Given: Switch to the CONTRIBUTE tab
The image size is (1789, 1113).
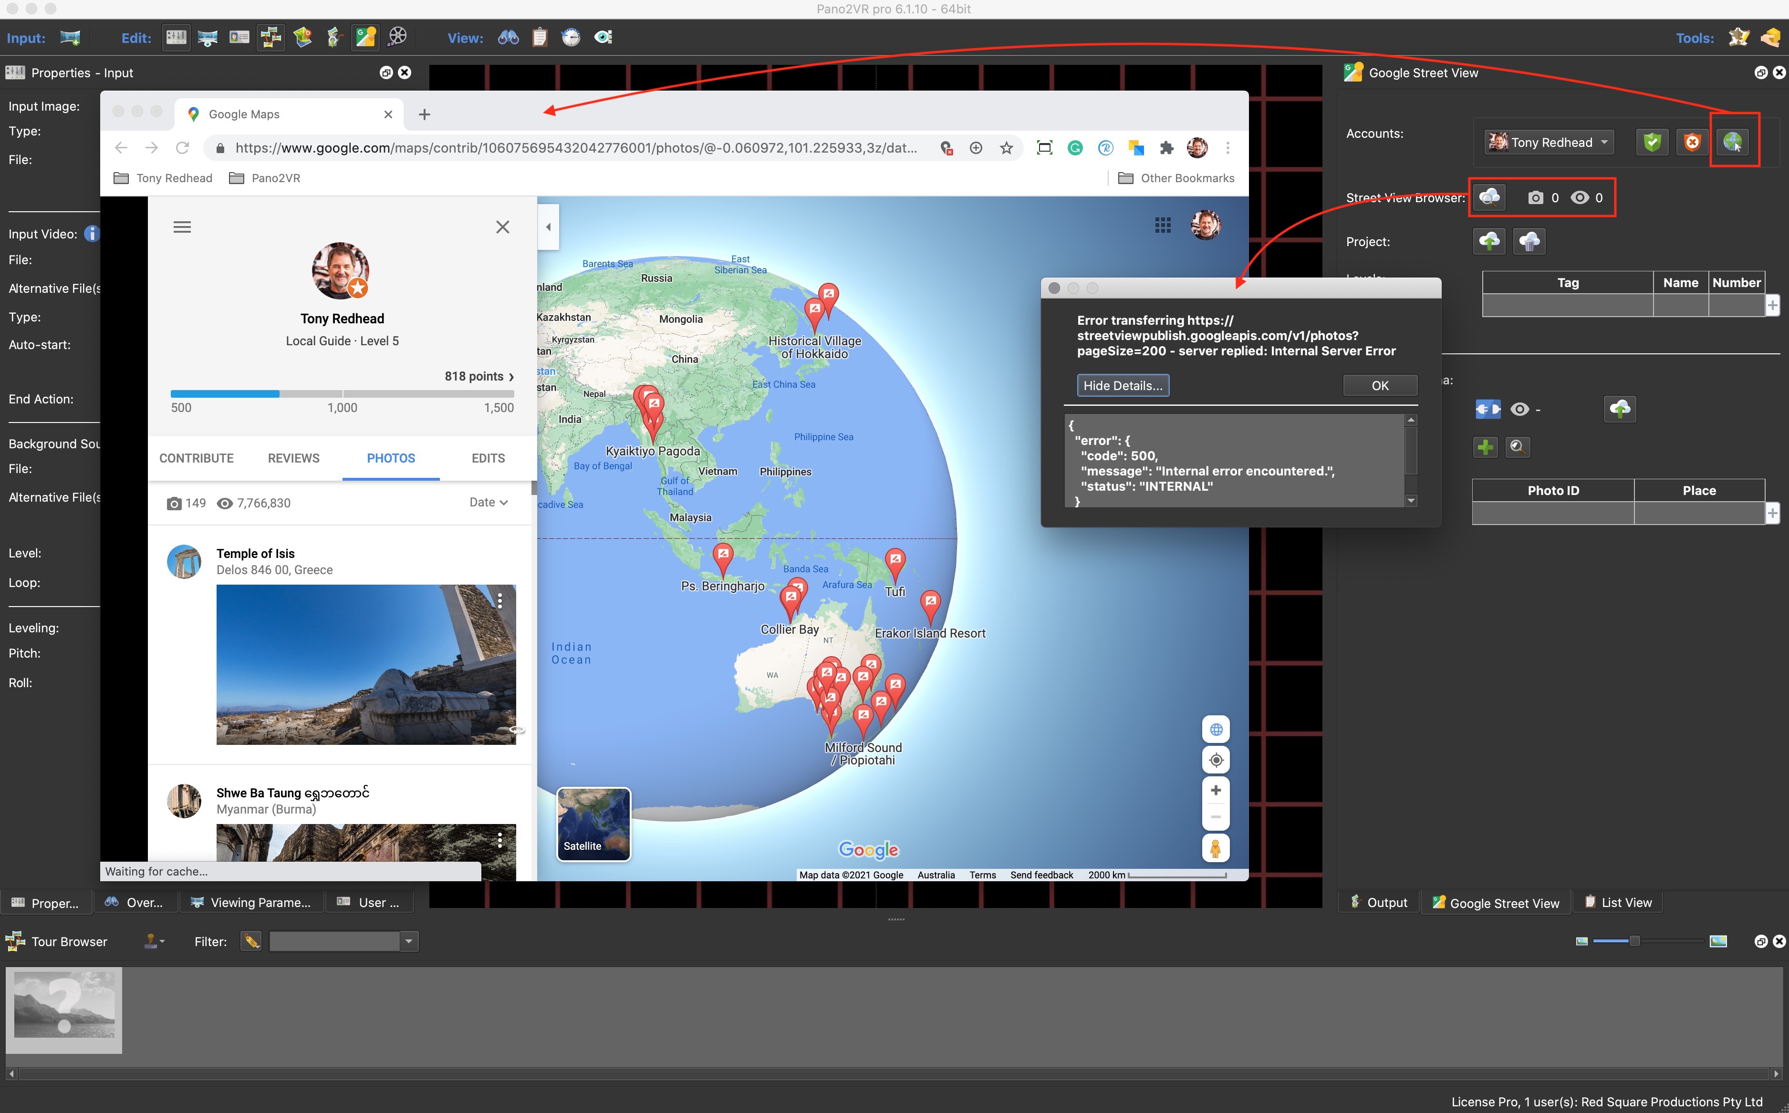Looking at the screenshot, I should click(x=197, y=458).
